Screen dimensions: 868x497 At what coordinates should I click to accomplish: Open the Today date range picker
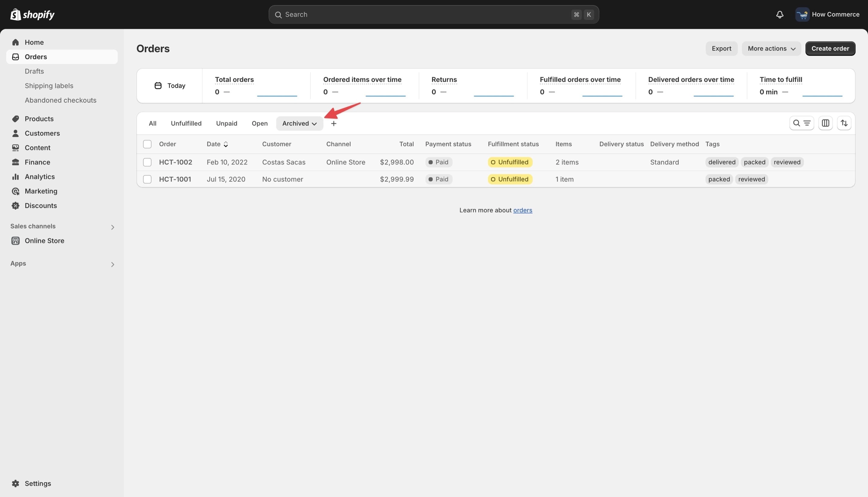click(x=170, y=86)
